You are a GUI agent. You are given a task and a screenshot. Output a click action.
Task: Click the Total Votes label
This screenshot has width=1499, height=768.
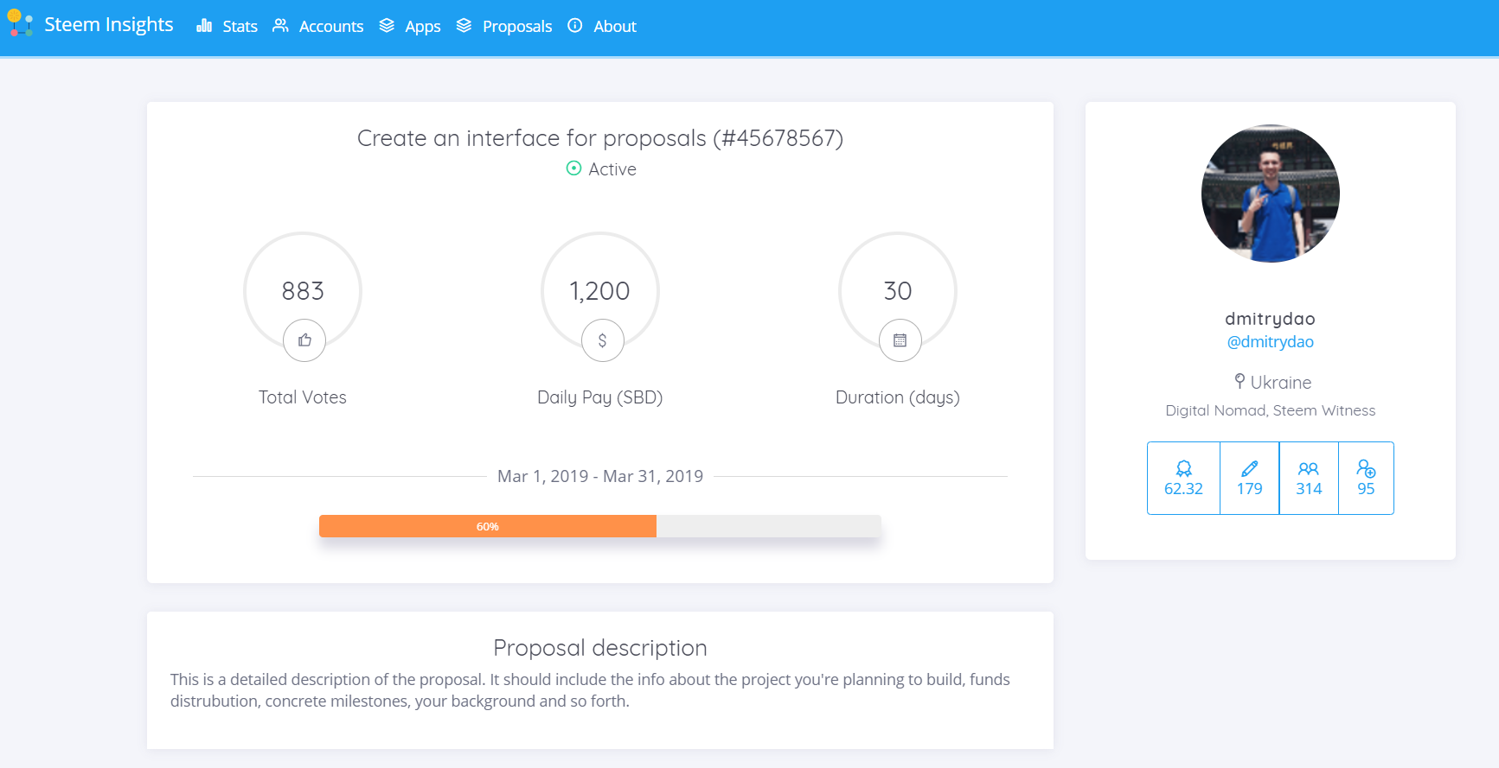pyautogui.click(x=303, y=397)
